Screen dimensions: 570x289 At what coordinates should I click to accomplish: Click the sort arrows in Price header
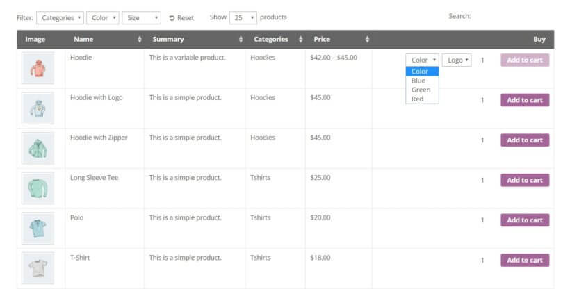367,40
